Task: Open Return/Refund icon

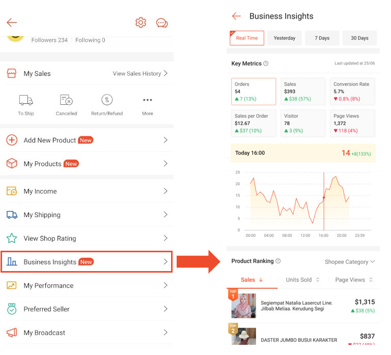Action: coord(107,100)
